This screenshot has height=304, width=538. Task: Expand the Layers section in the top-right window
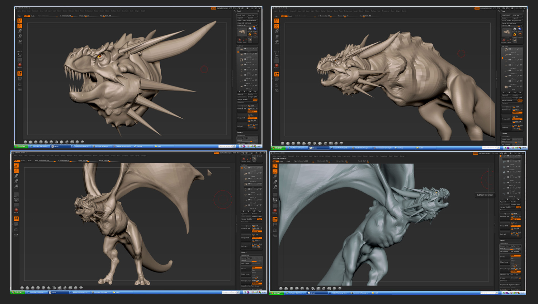[x=504, y=133]
